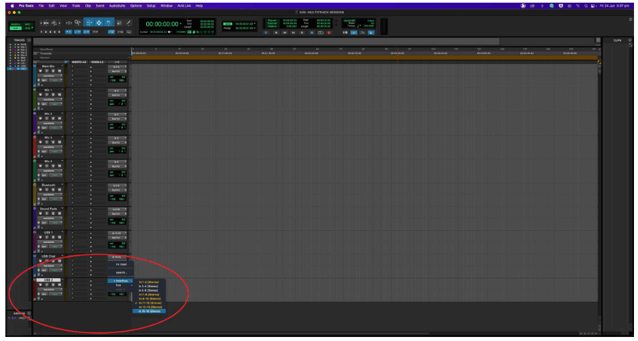Select the Zoomer magnifier tool
The height and width of the screenshot is (341, 638).
click(x=77, y=23)
